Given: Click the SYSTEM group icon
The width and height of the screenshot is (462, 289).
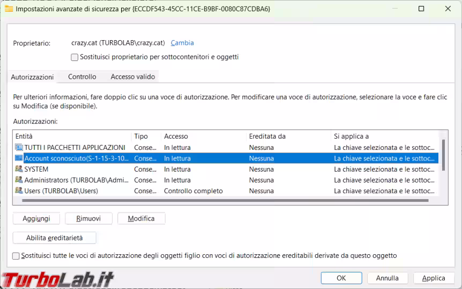Looking at the screenshot, I should pos(19,169).
